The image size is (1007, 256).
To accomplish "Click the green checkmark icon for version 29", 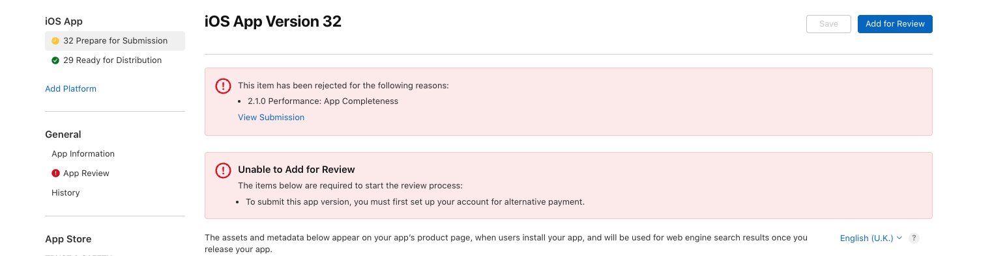I will [55, 60].
